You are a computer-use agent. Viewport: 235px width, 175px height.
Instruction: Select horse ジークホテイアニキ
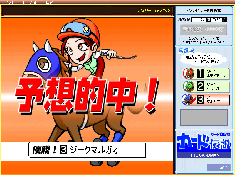click(216, 74)
